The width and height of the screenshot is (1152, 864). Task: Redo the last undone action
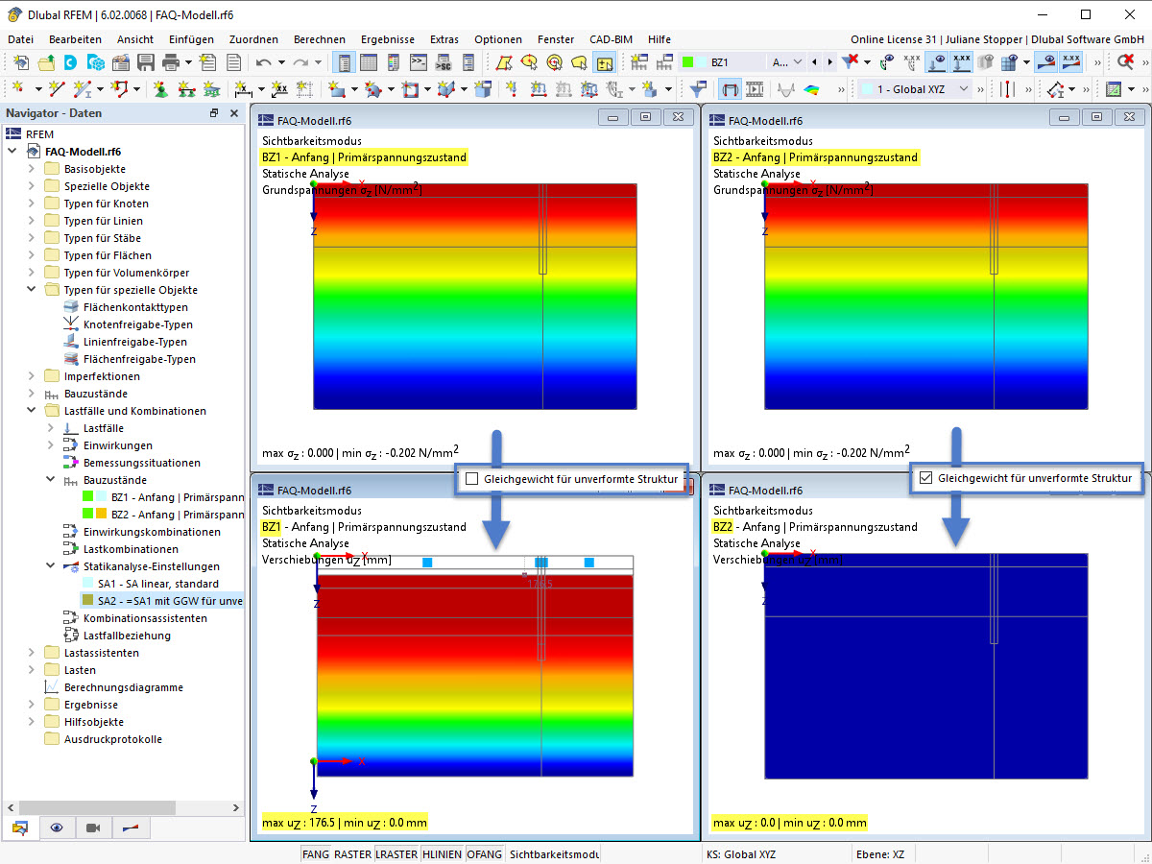[x=300, y=62]
